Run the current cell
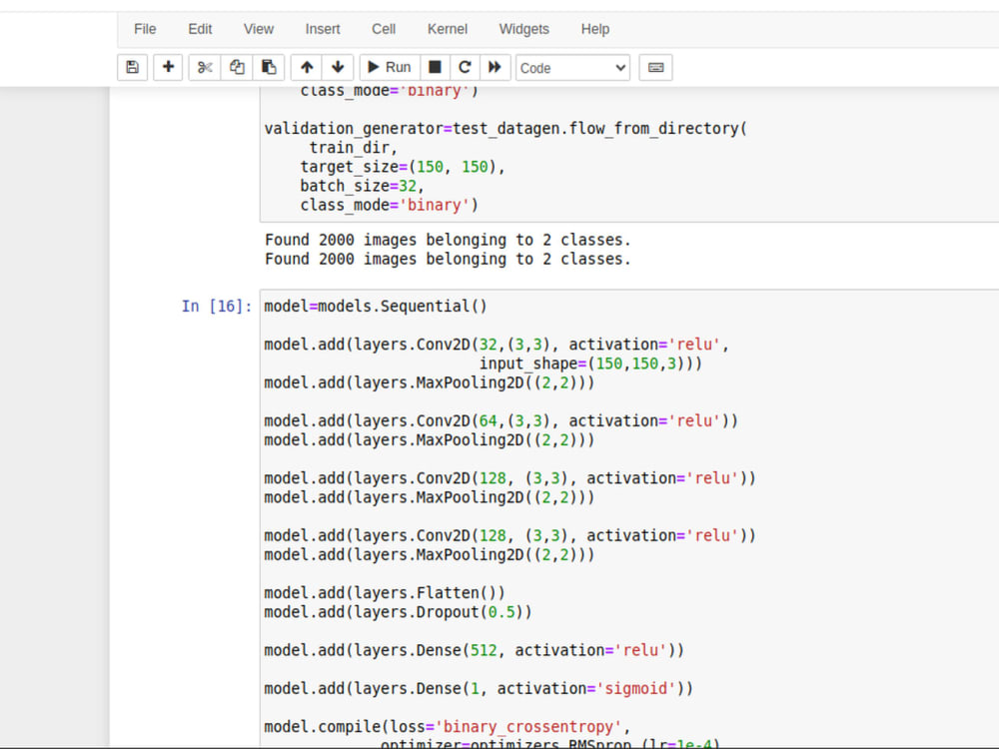Image resolution: width=999 pixels, height=749 pixels. tap(390, 68)
